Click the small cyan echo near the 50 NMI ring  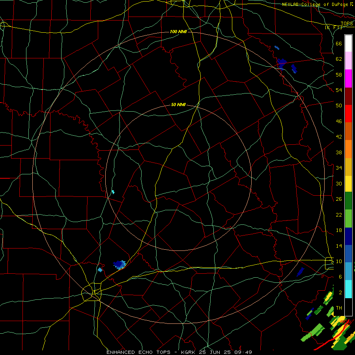(113, 192)
